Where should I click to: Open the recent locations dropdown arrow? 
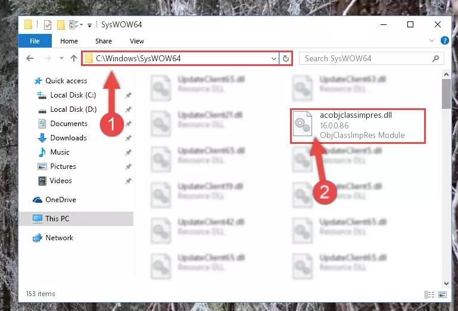coord(61,58)
